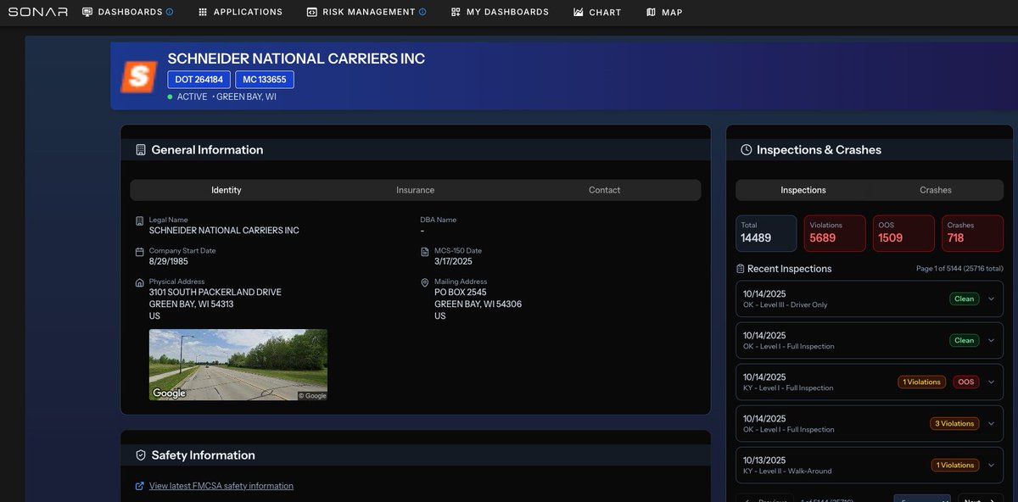
Task: Select the Identity tab
Action: click(x=227, y=190)
